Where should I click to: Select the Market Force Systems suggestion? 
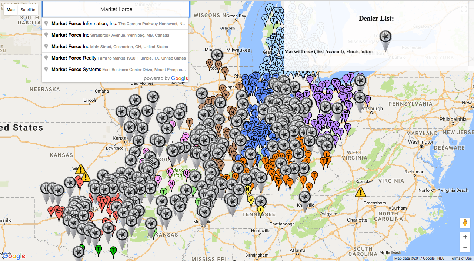tap(116, 70)
